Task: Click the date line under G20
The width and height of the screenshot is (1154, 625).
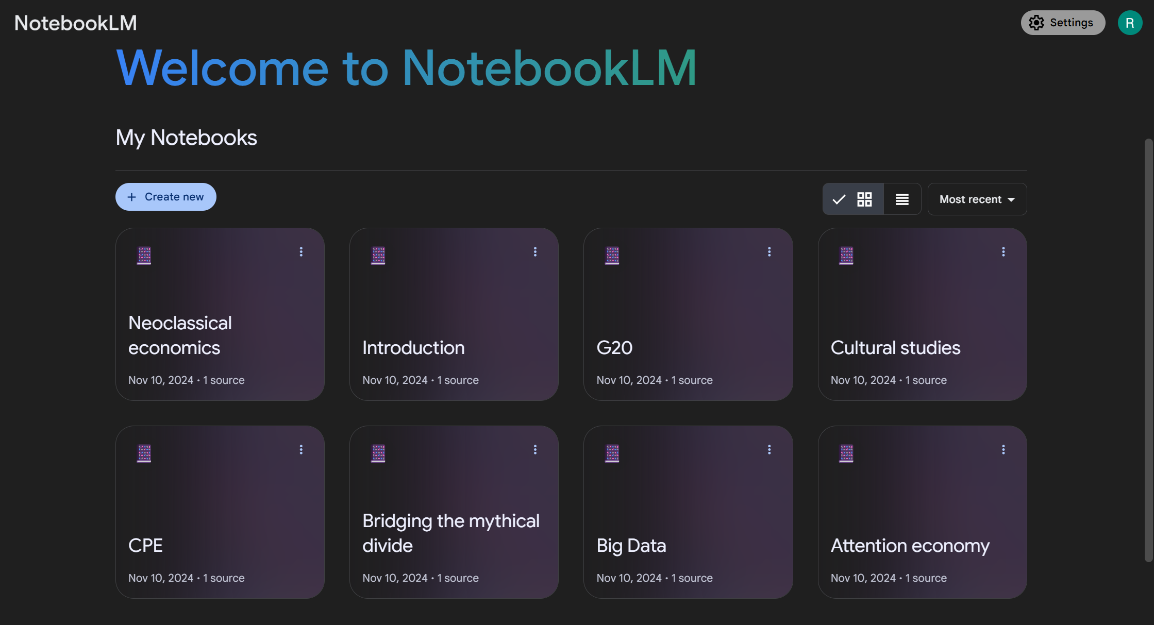Action: 655,380
